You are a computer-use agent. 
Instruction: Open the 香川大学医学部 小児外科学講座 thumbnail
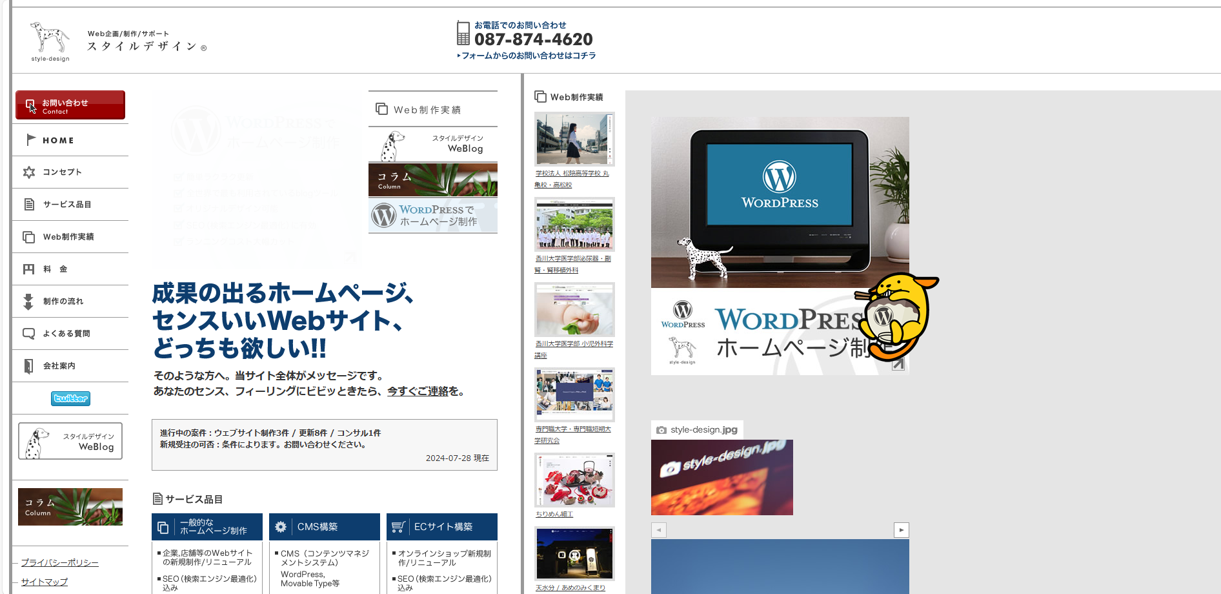pyautogui.click(x=574, y=309)
